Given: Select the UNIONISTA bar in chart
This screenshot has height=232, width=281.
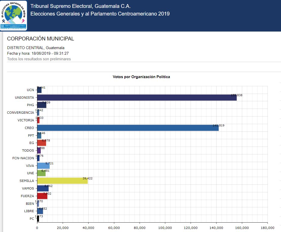Looking at the screenshot, I should tap(137, 98).
